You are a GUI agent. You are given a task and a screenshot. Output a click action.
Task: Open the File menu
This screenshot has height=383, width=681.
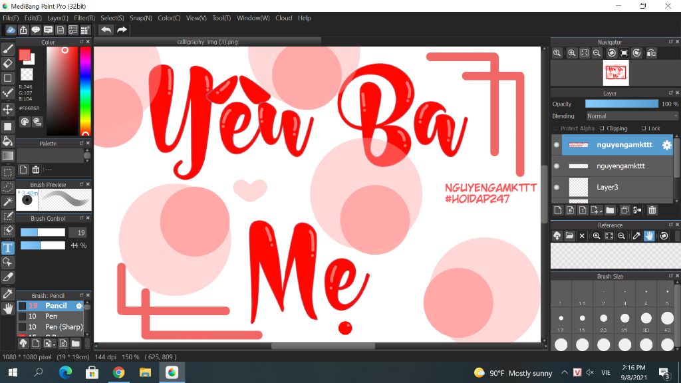click(x=11, y=18)
